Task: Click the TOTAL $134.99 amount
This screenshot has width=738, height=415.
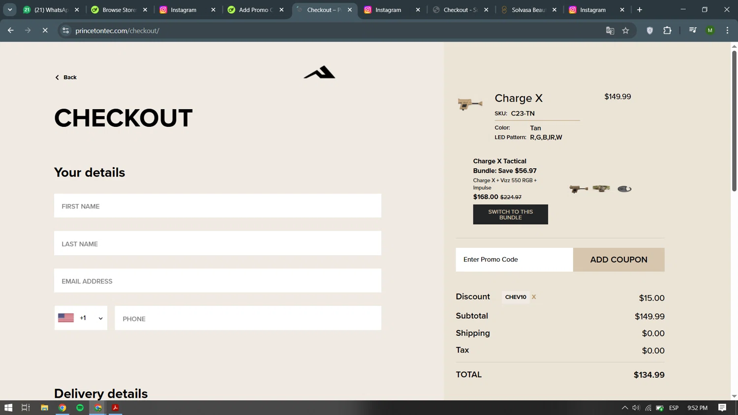Action: (x=649, y=375)
